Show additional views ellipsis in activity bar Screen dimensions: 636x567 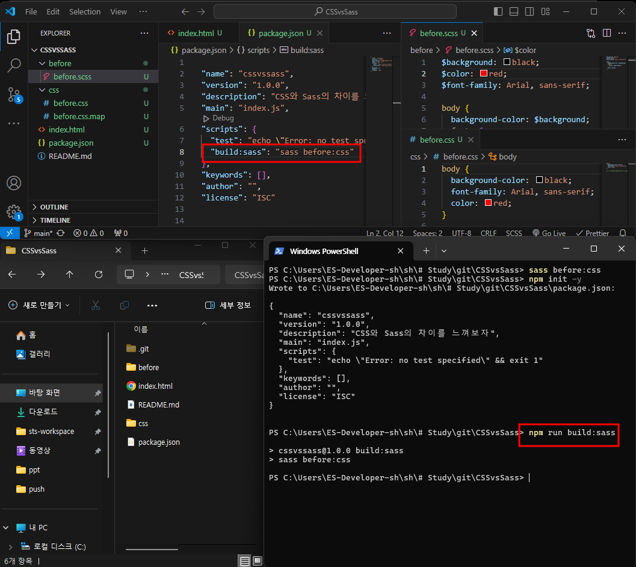(14, 123)
